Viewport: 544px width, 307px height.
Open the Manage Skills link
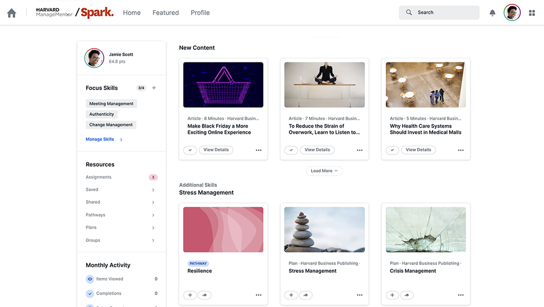click(100, 139)
